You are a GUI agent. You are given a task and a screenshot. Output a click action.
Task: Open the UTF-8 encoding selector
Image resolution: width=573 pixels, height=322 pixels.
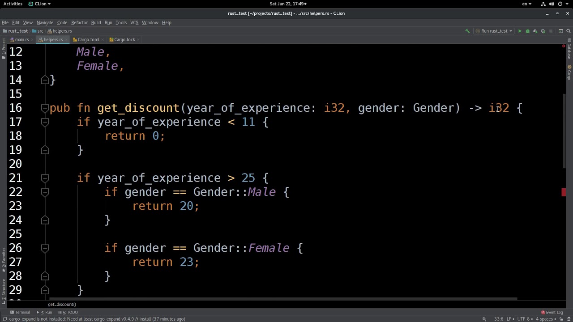tap(525, 319)
